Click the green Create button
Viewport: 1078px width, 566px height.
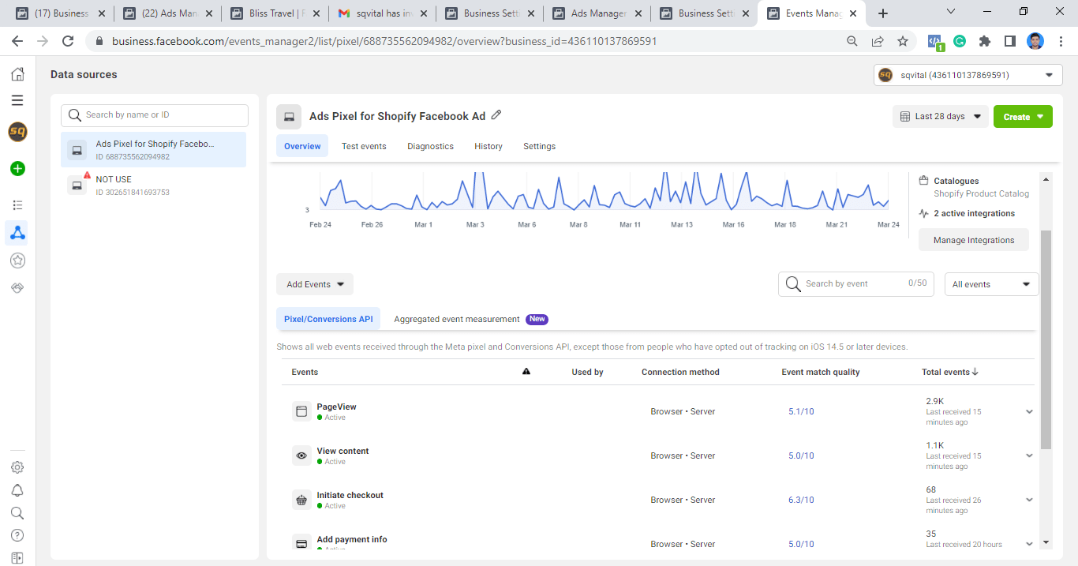(x=1023, y=117)
